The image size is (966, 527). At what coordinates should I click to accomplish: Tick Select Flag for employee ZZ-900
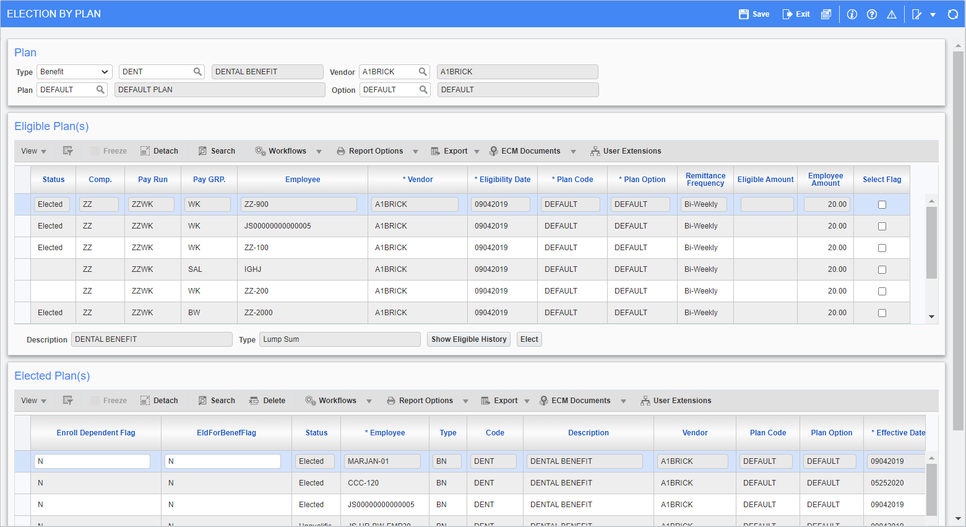(882, 205)
